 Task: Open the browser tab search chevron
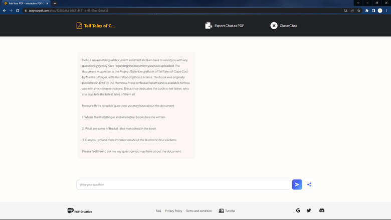[358, 3]
